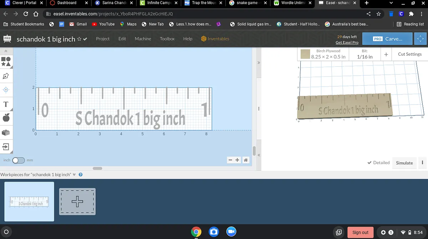Toggle the Detailed preview checkmark

[x=378, y=163]
